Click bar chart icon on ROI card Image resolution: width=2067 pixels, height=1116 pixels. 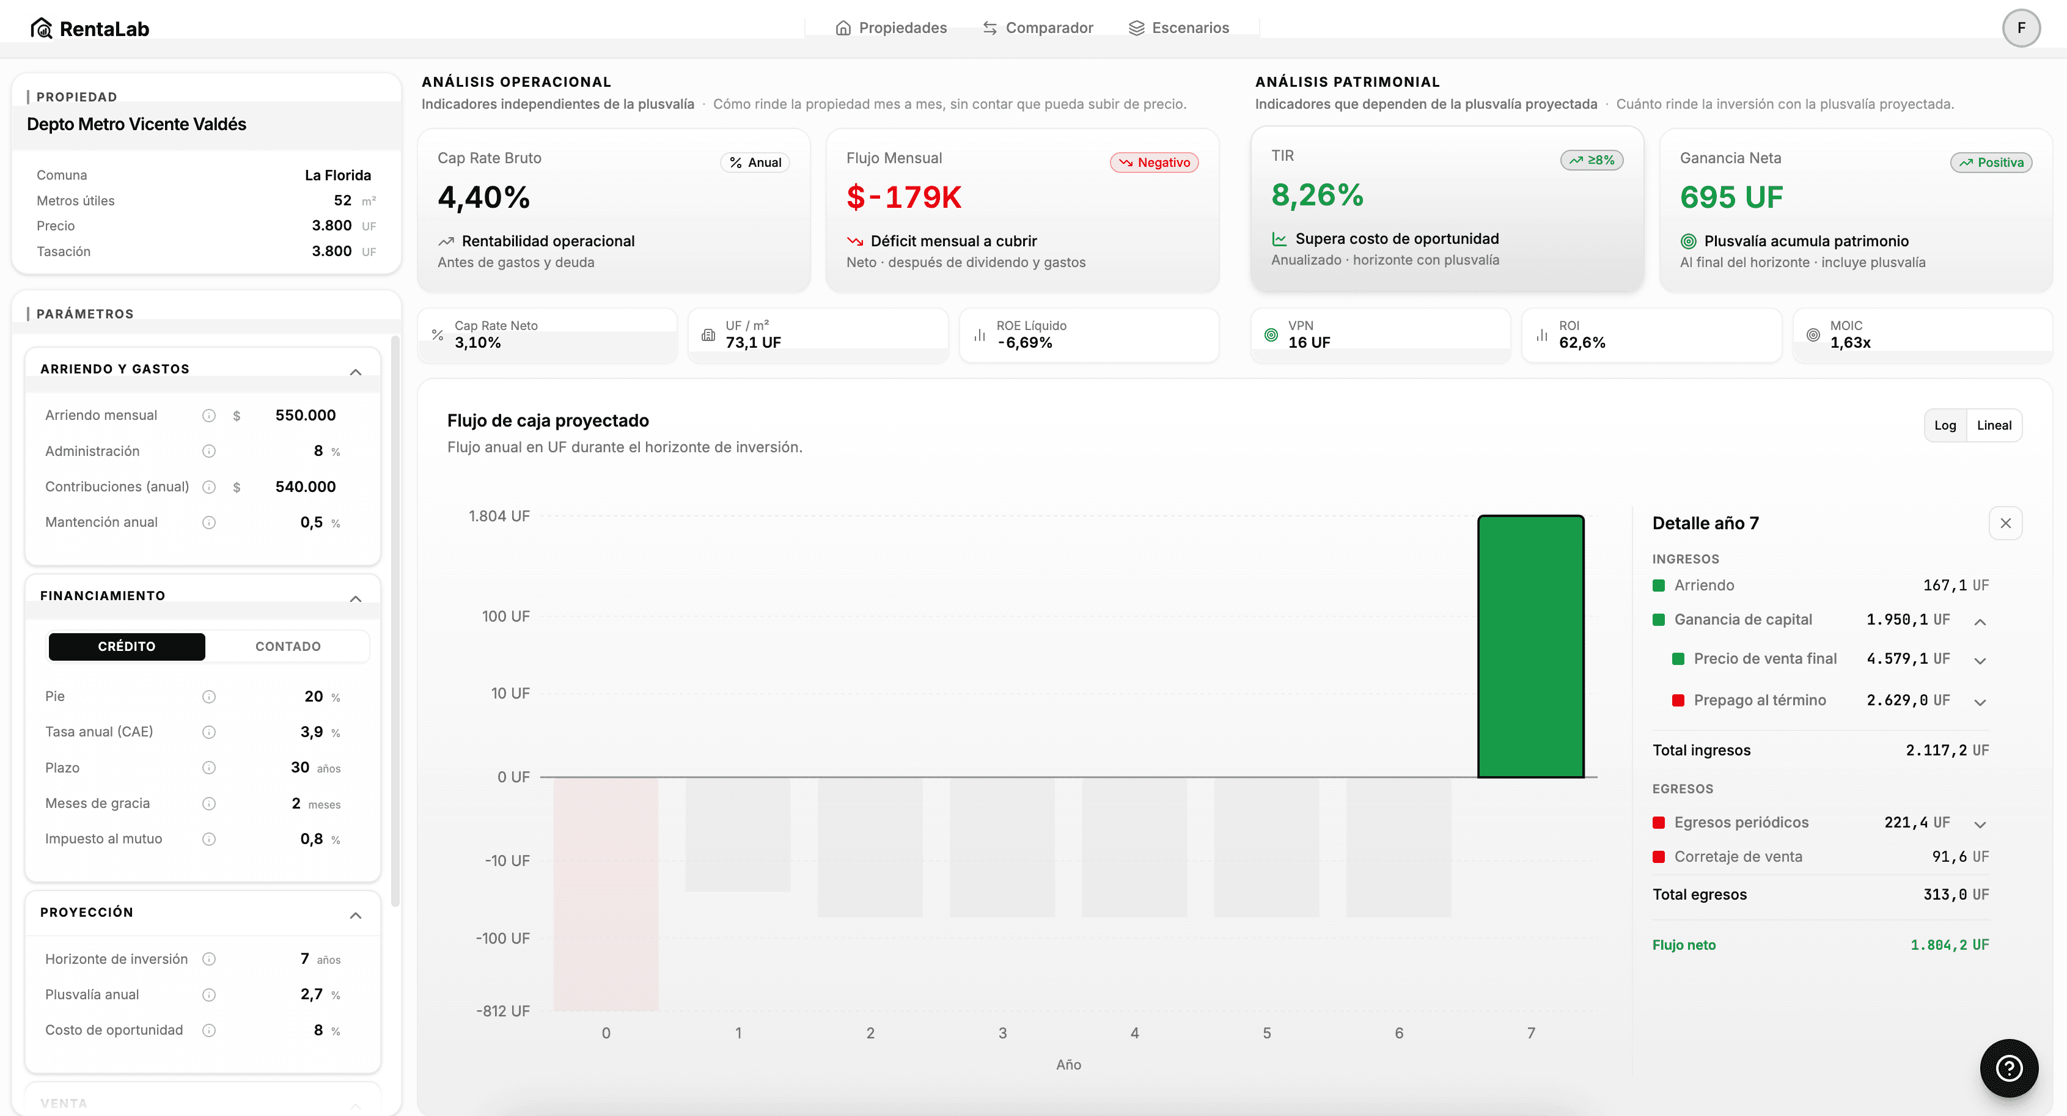point(1541,334)
